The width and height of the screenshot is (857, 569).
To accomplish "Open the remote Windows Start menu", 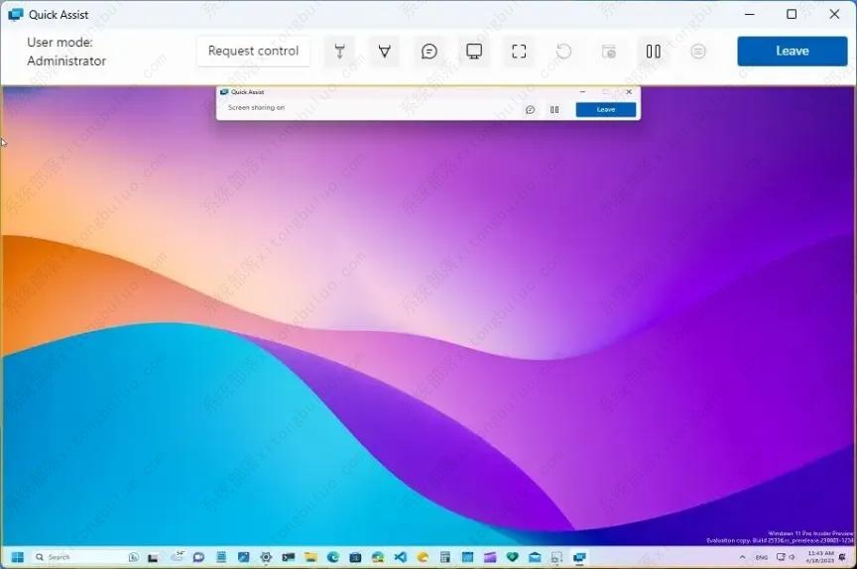I will pos(18,557).
